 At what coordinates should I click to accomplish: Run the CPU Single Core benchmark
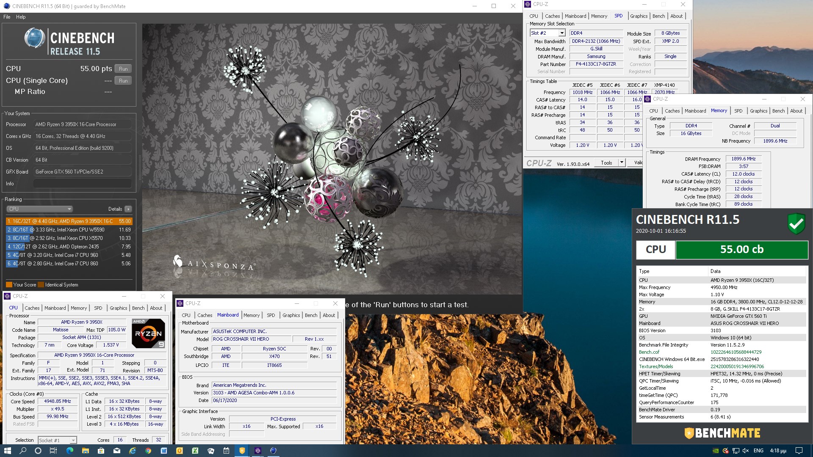(123, 80)
